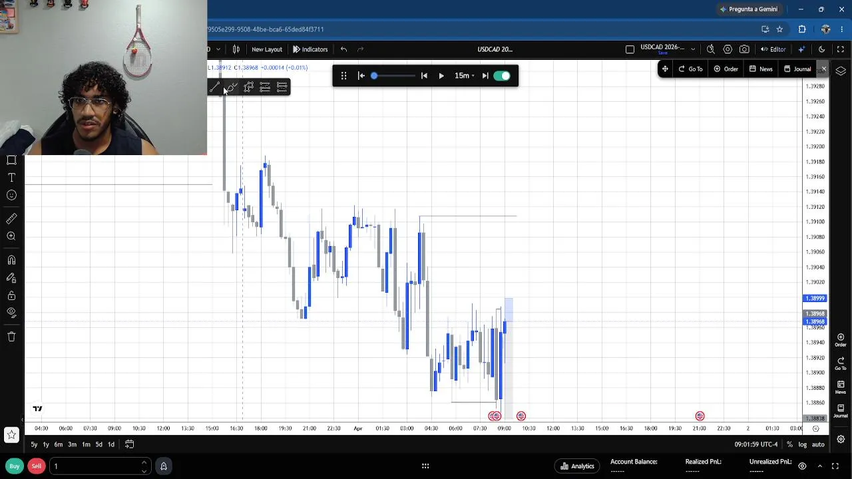Click the red Sell button
Image resolution: width=852 pixels, height=479 pixels.
[37, 466]
